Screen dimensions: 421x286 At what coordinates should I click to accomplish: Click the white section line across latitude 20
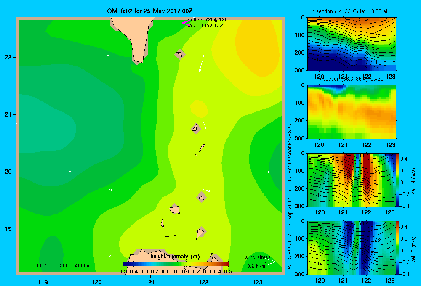pyautogui.click(x=169, y=172)
